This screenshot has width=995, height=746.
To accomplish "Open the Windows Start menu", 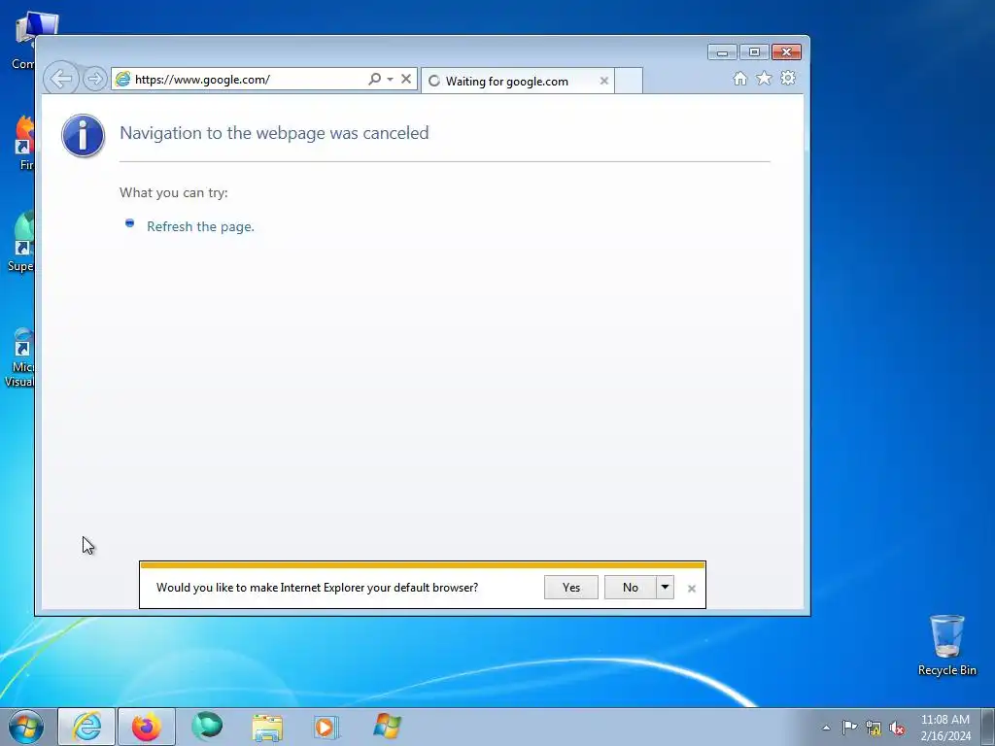I will point(26,727).
